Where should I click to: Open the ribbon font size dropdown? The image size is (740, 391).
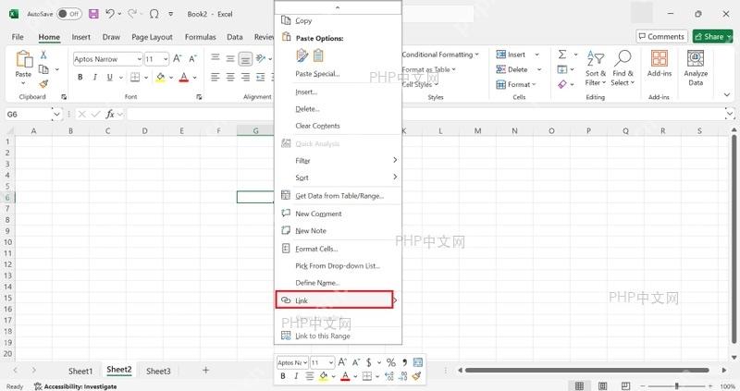166,59
